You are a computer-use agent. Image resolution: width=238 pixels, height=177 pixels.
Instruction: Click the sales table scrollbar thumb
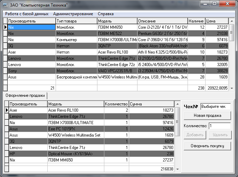[x=177, y=122]
